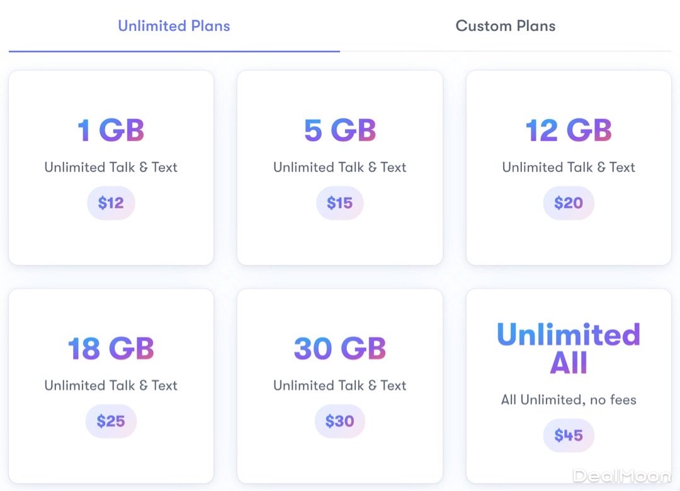
Task: Open the 18 GB plan title
Action: pos(111,349)
